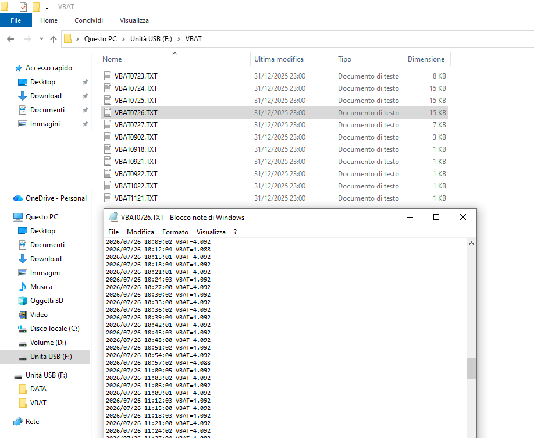Screen dimensions: 534x438
Task: Select file name VBAT0918.TXT
Action: click(136, 149)
